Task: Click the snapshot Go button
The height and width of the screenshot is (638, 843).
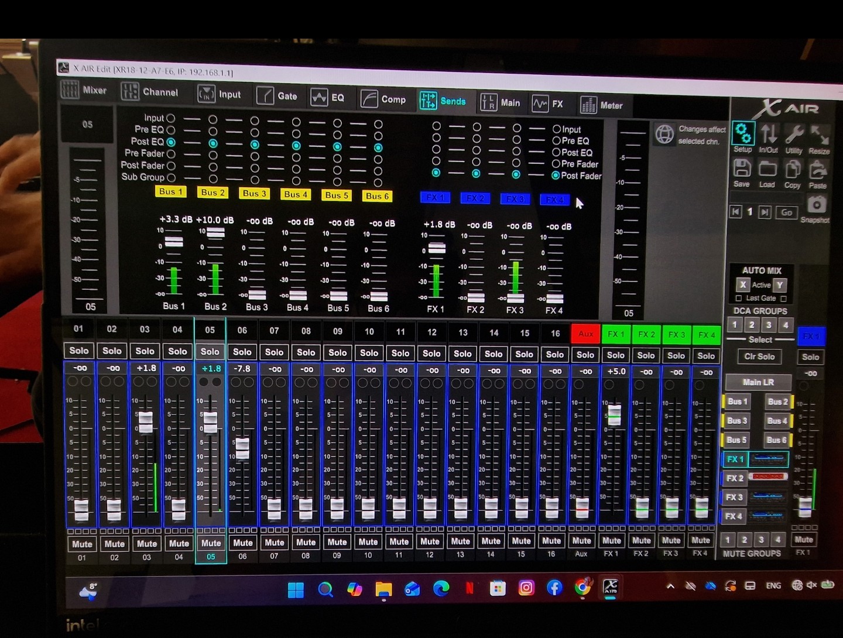Action: coord(786,212)
